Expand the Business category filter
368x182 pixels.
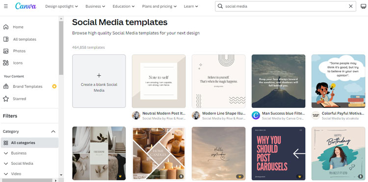(x=6, y=153)
